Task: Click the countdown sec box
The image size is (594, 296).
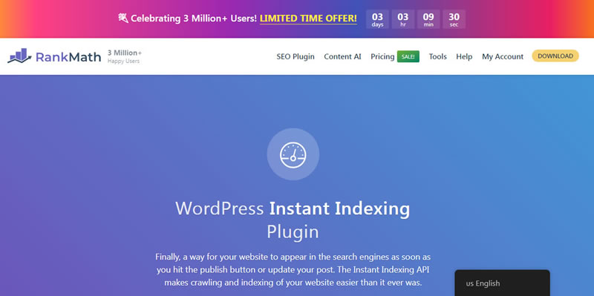Action: tap(454, 19)
